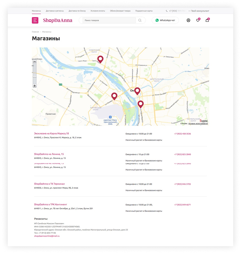Zoom out the map with minus button
The image size is (241, 254).
(x=35, y=61)
